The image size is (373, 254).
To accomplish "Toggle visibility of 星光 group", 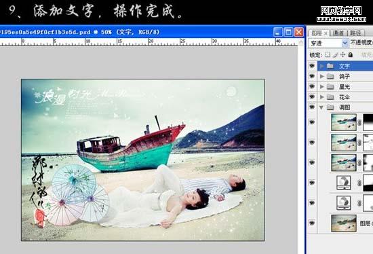I will pos(312,86).
